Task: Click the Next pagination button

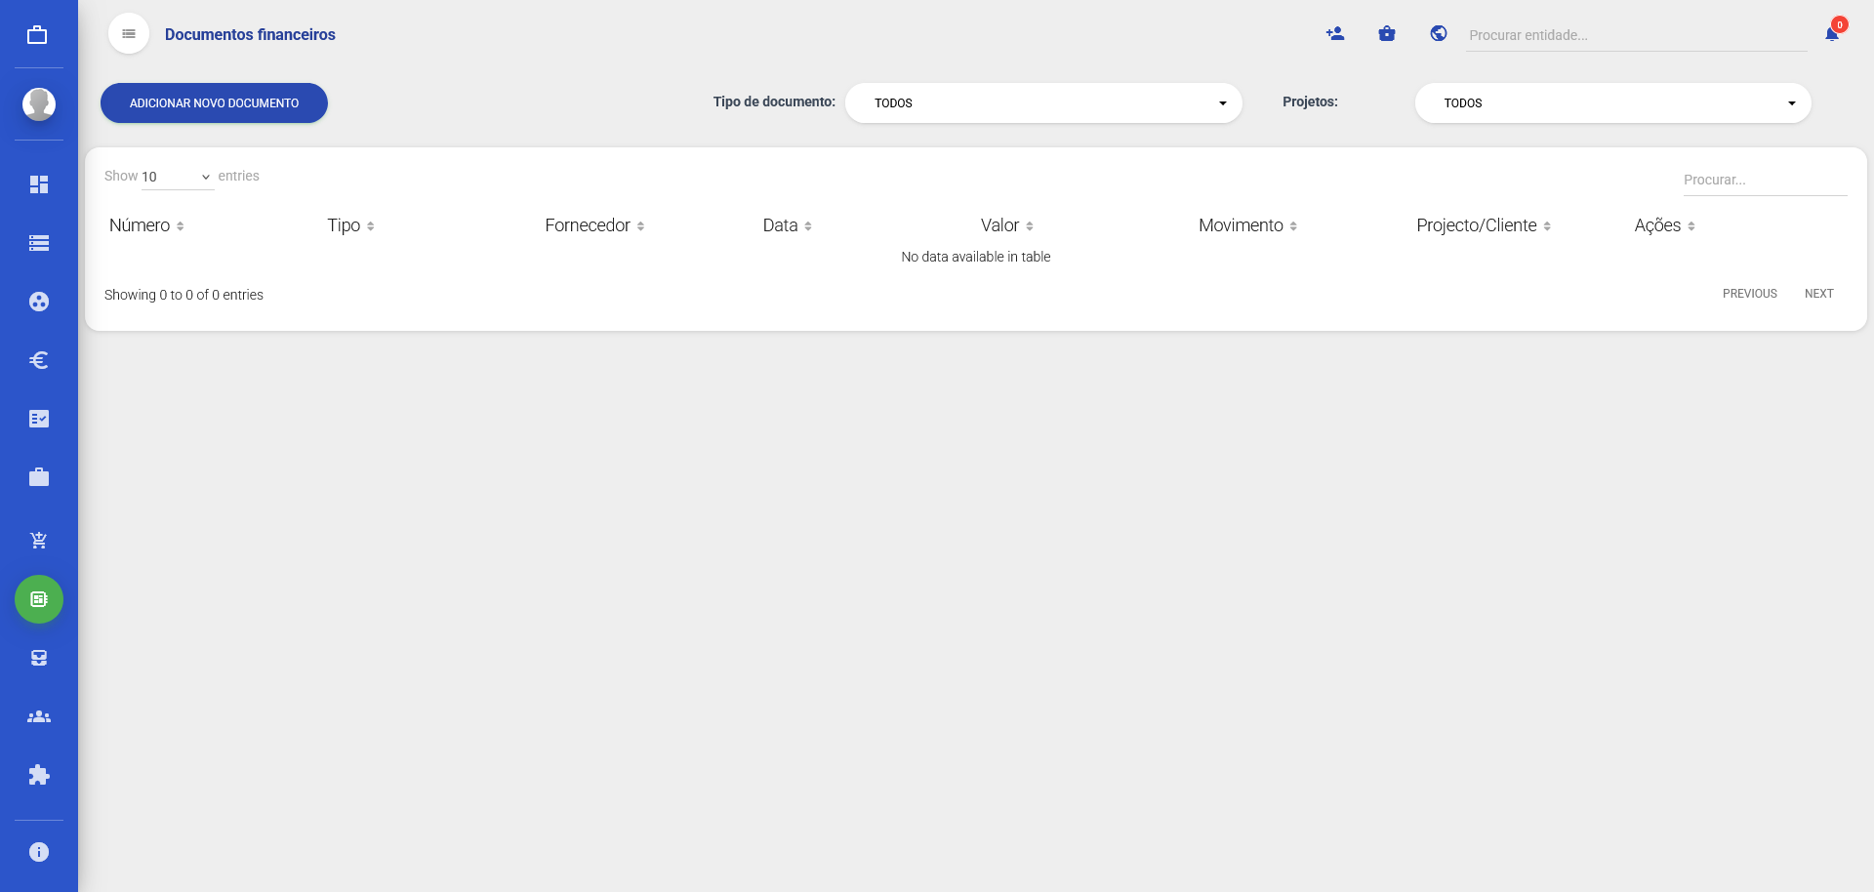Action: (1818, 294)
